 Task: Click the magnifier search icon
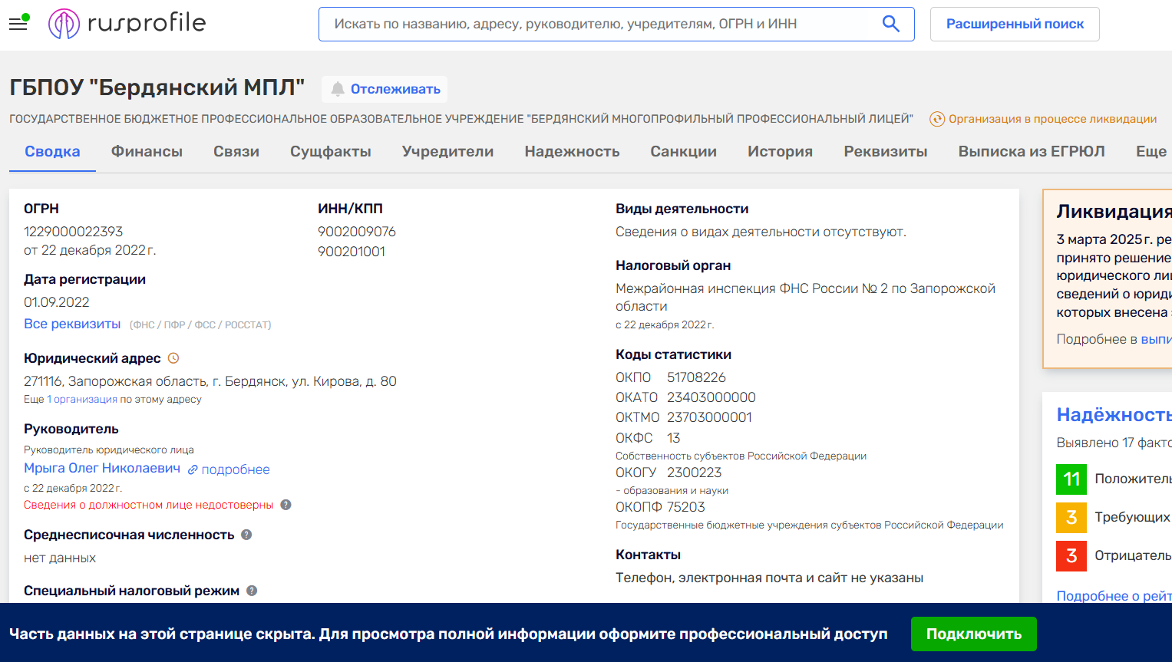click(890, 24)
